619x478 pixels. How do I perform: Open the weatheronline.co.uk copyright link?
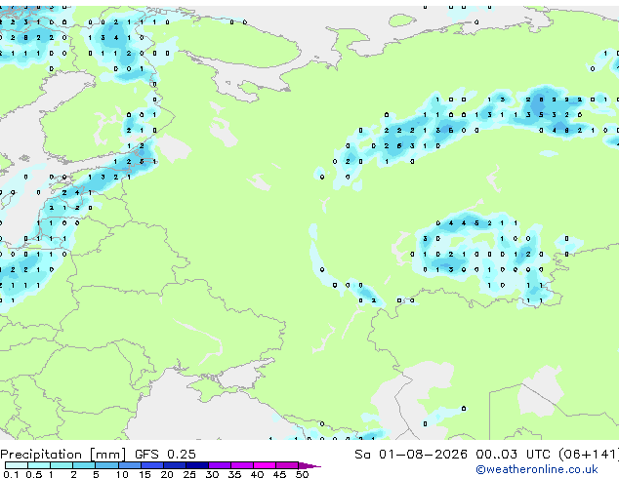point(537,469)
